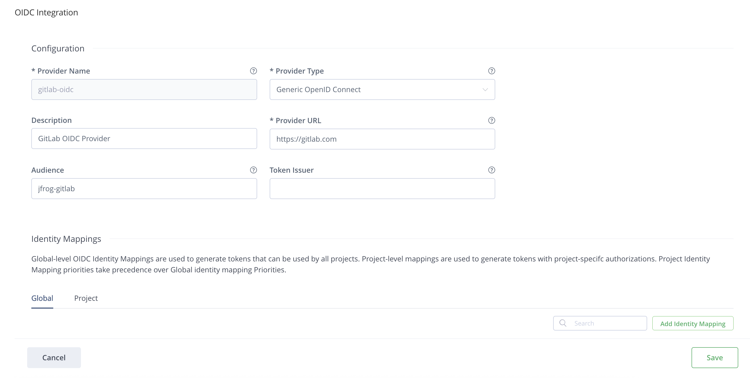This screenshot has height=378, width=750.
Task: Switch to the Global tab
Action: click(x=42, y=298)
